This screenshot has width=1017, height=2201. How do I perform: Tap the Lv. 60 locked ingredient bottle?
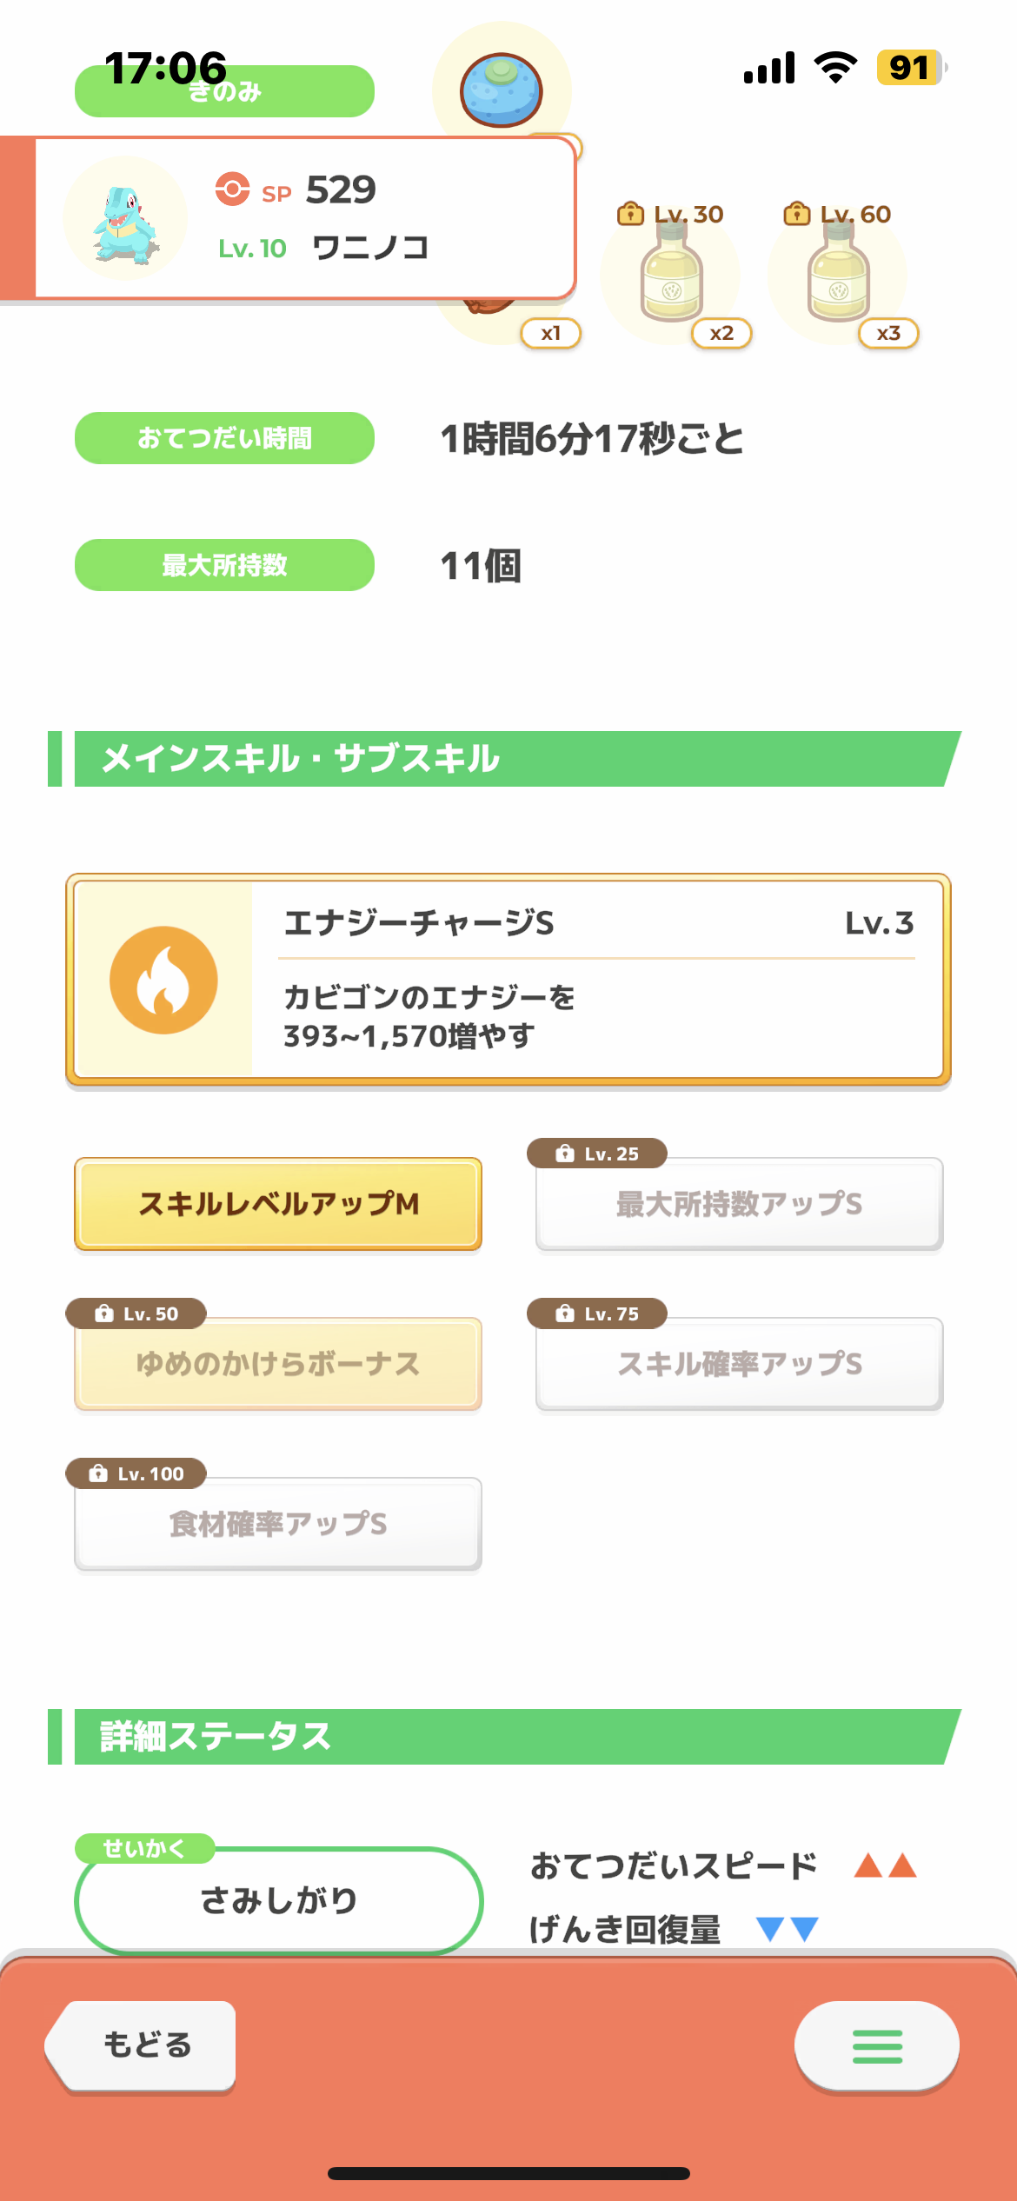[838, 272]
